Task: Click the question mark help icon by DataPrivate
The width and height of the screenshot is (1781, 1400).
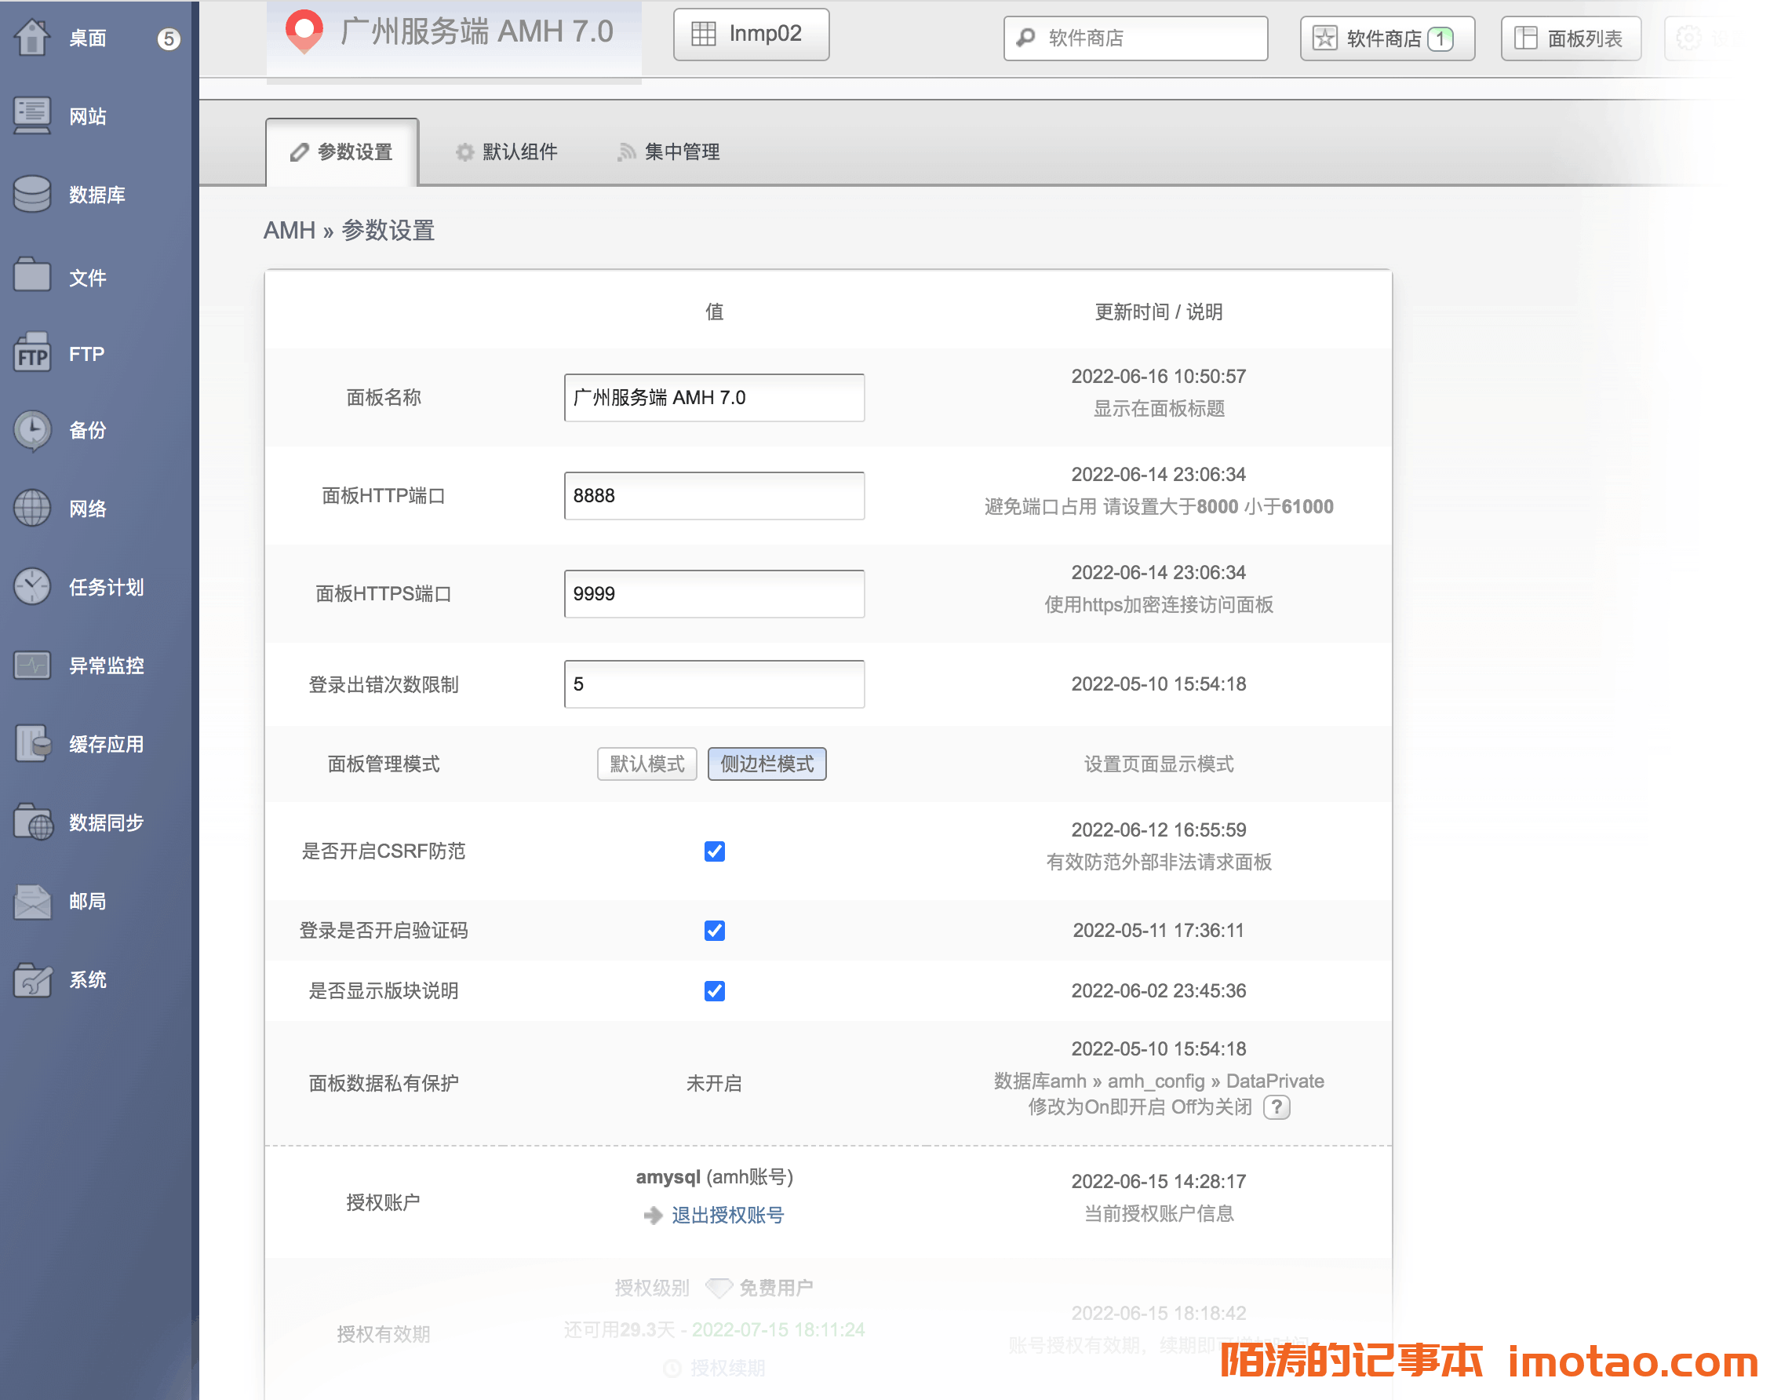Action: (x=1277, y=1107)
